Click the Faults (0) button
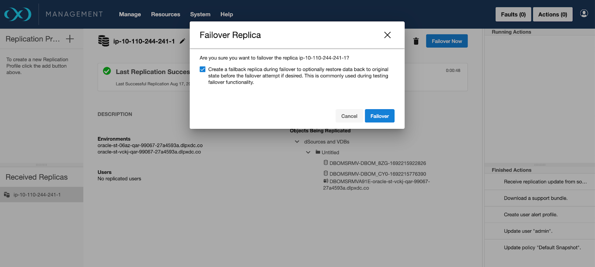The height and width of the screenshot is (267, 595). [513, 14]
